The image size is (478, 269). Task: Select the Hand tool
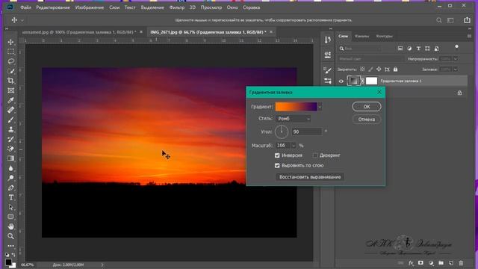point(10,226)
